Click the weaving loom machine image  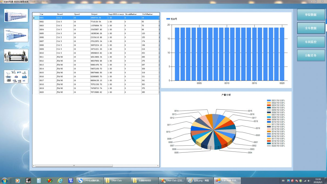click(16, 56)
